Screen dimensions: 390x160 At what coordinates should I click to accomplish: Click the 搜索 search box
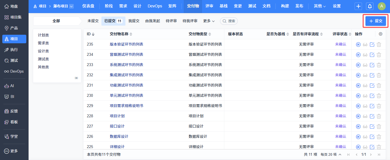click(x=229, y=21)
